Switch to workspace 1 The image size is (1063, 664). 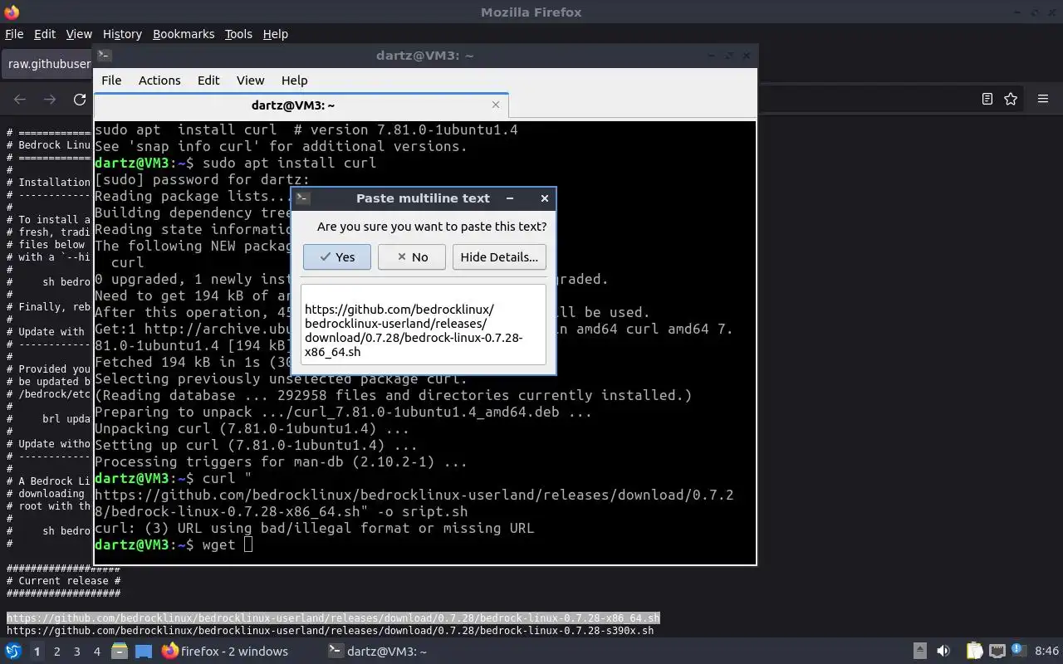[x=37, y=652]
